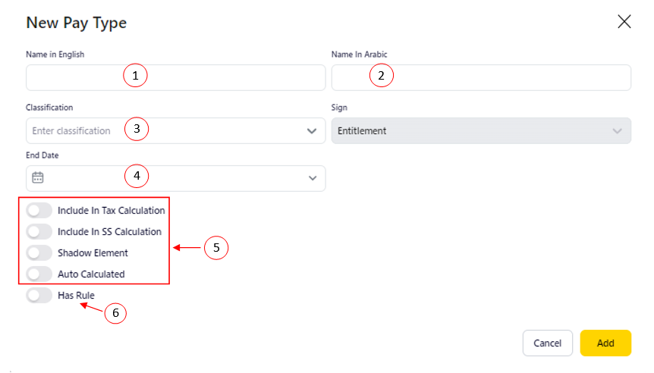The image size is (654, 373).
Task: Switch on the Auto Calculated toggle
Action: (x=39, y=274)
